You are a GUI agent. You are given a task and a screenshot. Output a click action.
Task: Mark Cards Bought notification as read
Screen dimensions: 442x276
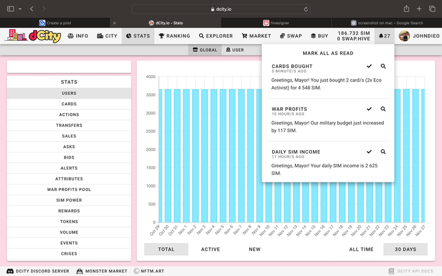(x=369, y=66)
